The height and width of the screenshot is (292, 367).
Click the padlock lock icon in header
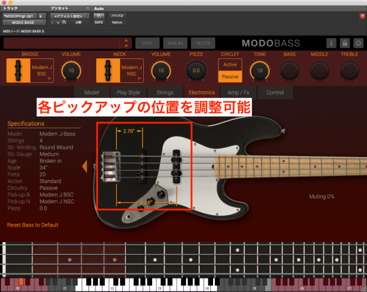point(345,43)
